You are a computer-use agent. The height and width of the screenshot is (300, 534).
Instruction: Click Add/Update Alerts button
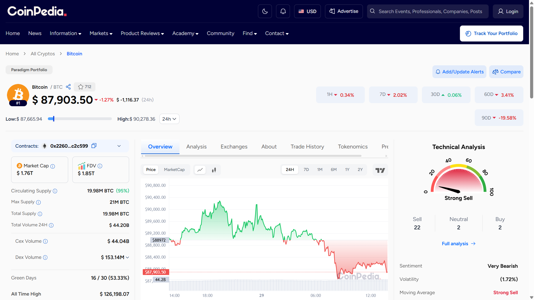pos(459,72)
